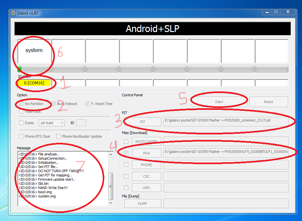Image resolution: width=302 pixels, height=221 pixels.
Task: Click the UMS file button
Action: 146,188
